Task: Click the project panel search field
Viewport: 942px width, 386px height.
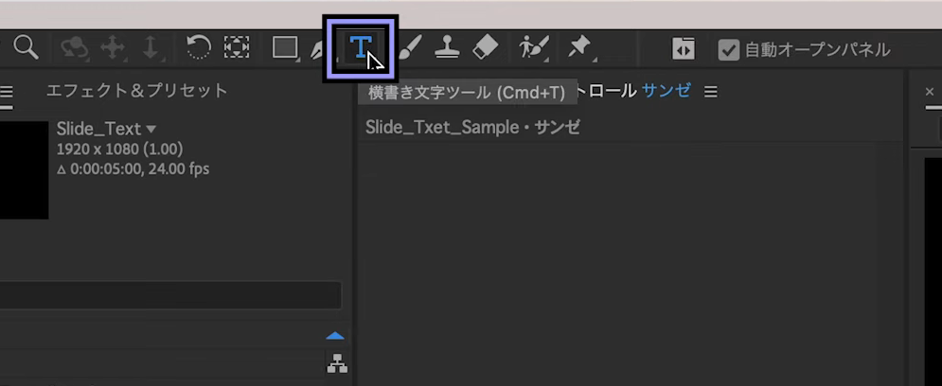Action: pyautogui.click(x=170, y=295)
